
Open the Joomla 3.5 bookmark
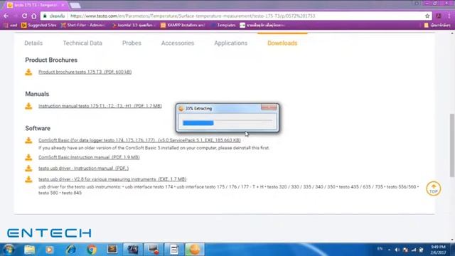(134, 26)
